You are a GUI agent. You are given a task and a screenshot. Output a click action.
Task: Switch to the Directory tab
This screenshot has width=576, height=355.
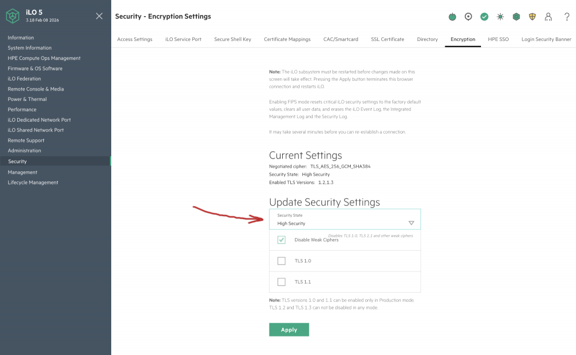coord(427,39)
